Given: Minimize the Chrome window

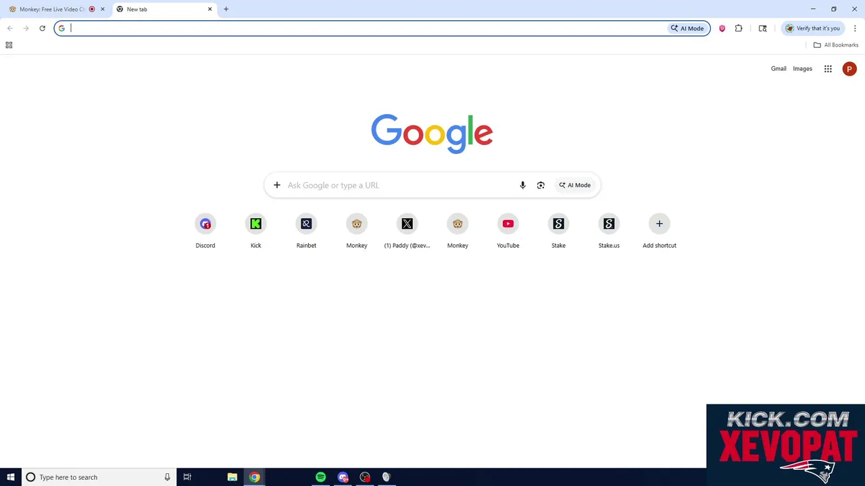Looking at the screenshot, I should (x=813, y=9).
